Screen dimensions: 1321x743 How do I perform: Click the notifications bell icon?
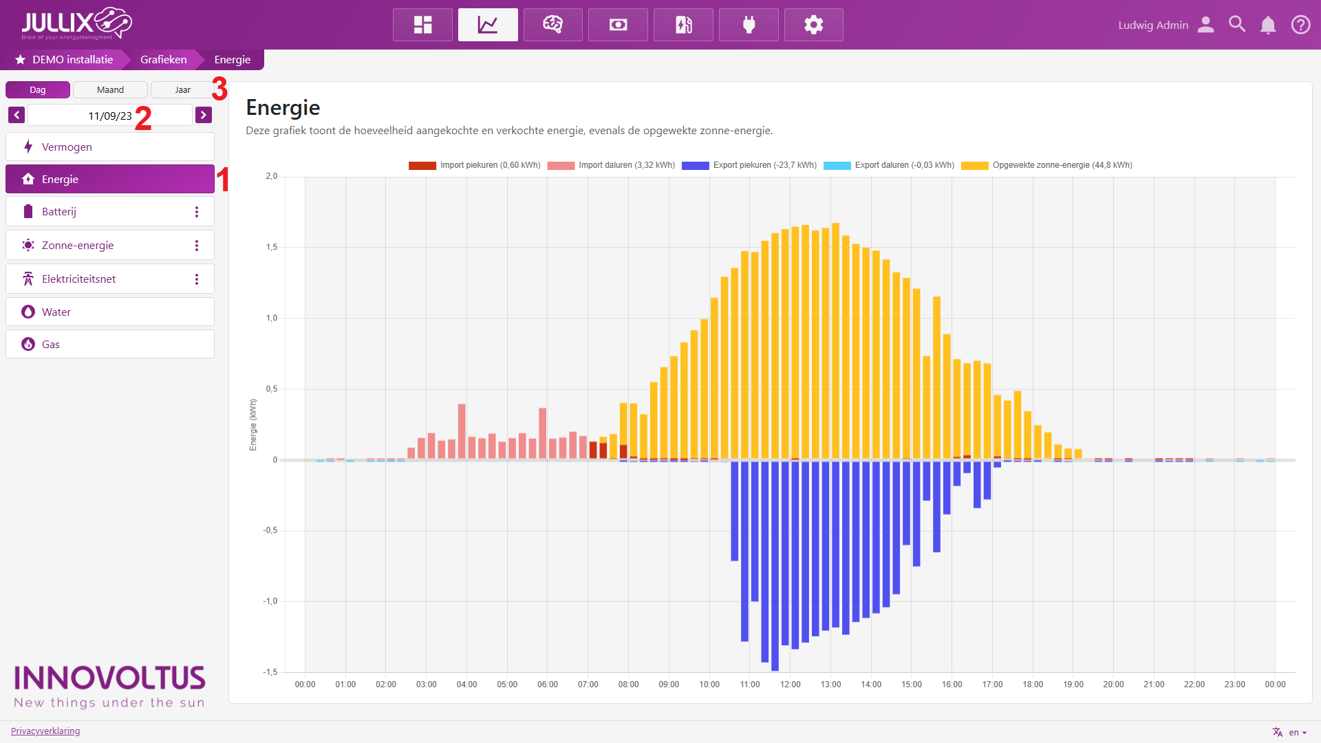pos(1267,25)
